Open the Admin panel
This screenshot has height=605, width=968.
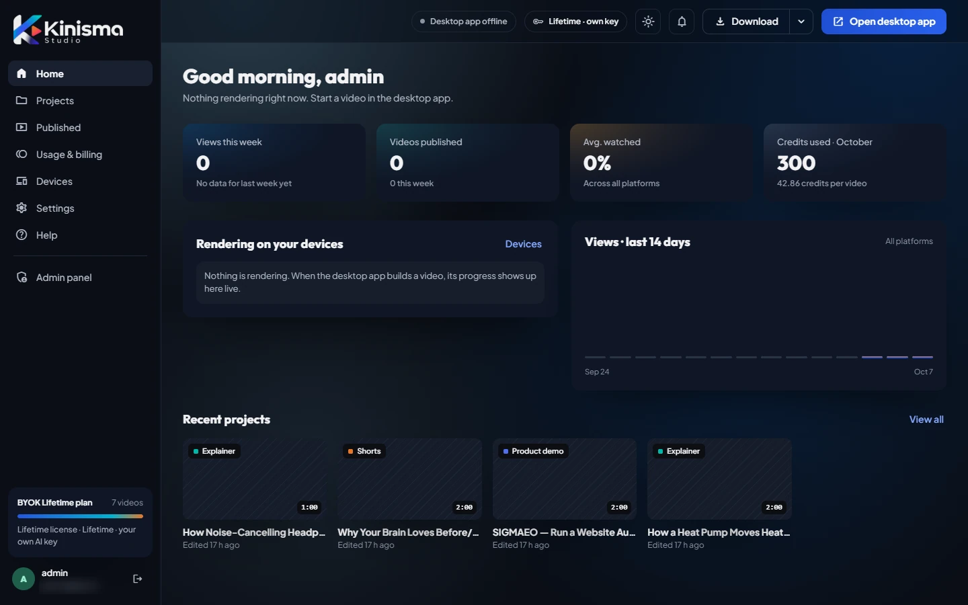click(x=80, y=277)
